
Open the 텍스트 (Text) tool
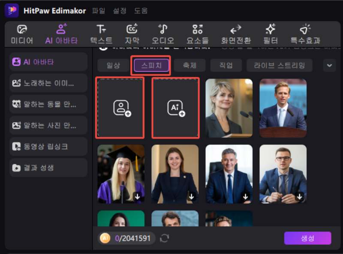[x=101, y=34]
